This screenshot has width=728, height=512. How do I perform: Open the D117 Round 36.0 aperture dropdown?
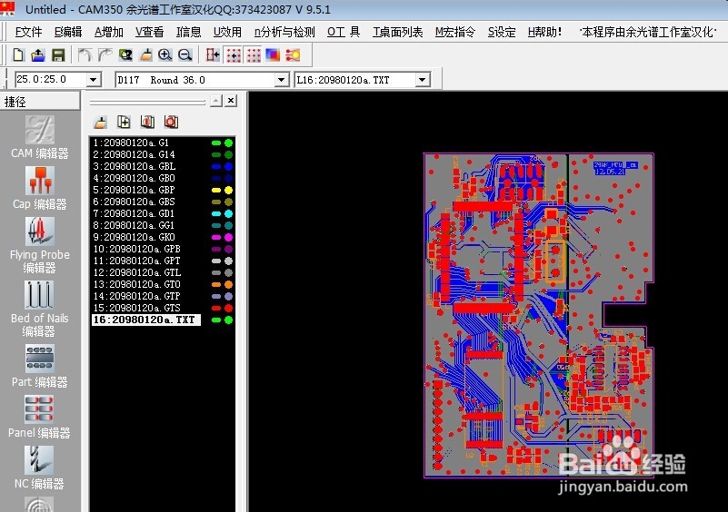[x=281, y=80]
